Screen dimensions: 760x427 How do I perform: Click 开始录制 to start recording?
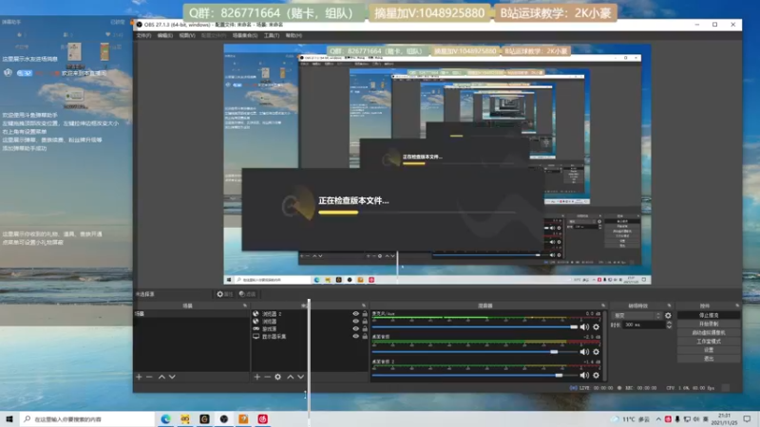pos(709,324)
